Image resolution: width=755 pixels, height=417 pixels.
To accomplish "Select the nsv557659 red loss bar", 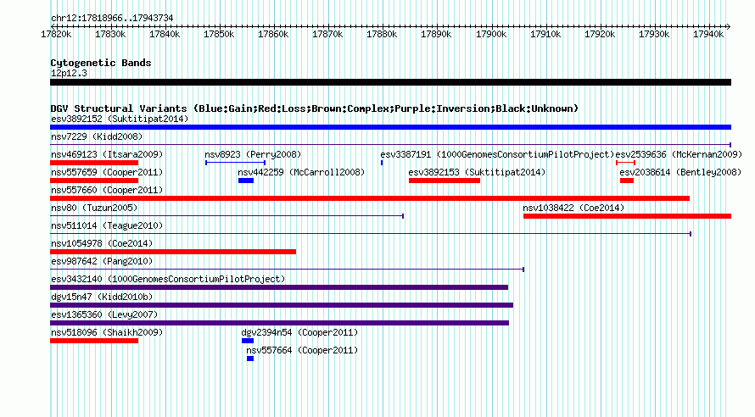I will coord(94,181).
